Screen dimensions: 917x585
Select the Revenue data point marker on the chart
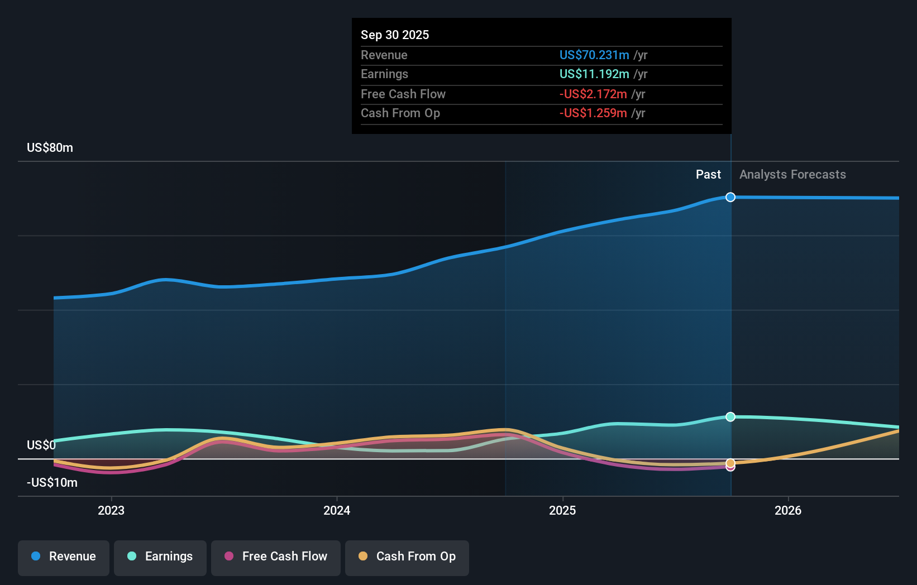[730, 197]
